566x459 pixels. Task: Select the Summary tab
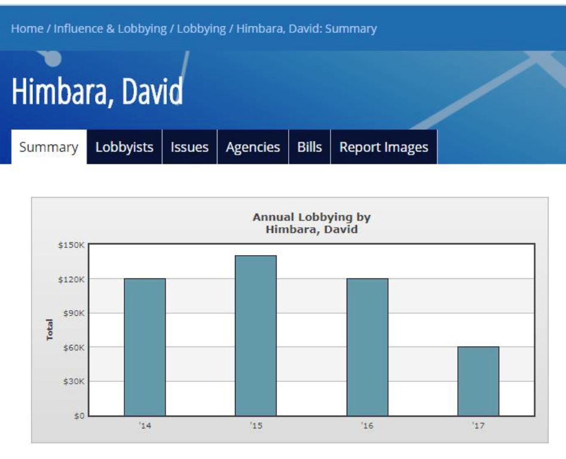point(49,147)
